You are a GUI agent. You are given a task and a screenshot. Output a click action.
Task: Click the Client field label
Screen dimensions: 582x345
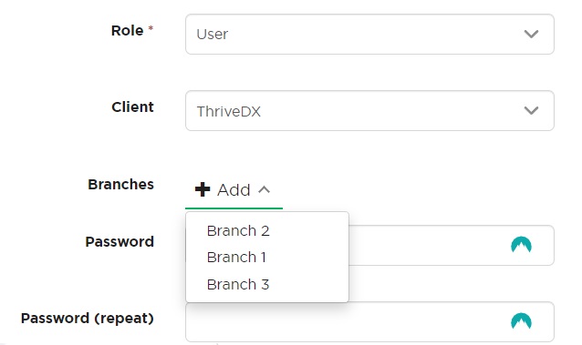[132, 107]
